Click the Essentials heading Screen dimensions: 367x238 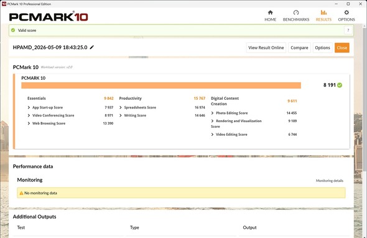coord(37,98)
